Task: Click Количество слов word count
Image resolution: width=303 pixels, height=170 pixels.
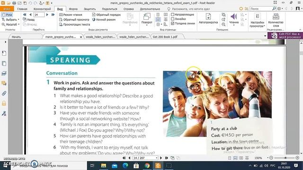Action: coord(276,20)
